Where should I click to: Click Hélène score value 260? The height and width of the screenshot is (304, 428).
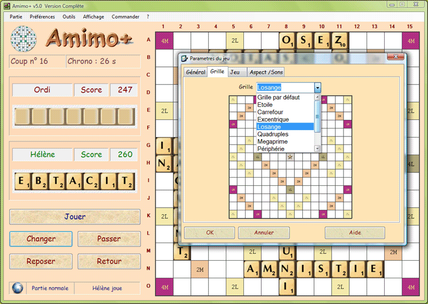coord(125,154)
